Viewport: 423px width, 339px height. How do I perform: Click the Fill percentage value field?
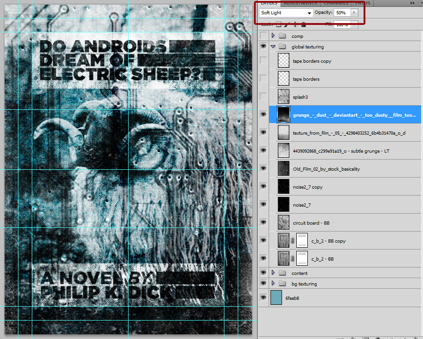click(x=342, y=24)
